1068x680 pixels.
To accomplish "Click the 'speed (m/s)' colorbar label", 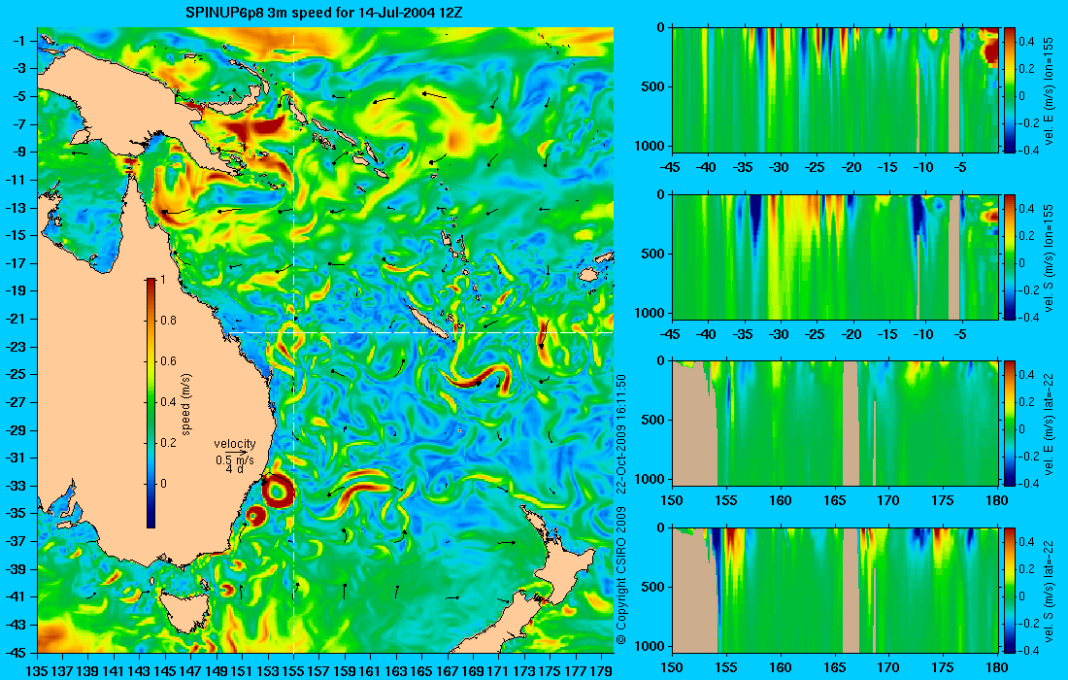I will click(x=186, y=403).
